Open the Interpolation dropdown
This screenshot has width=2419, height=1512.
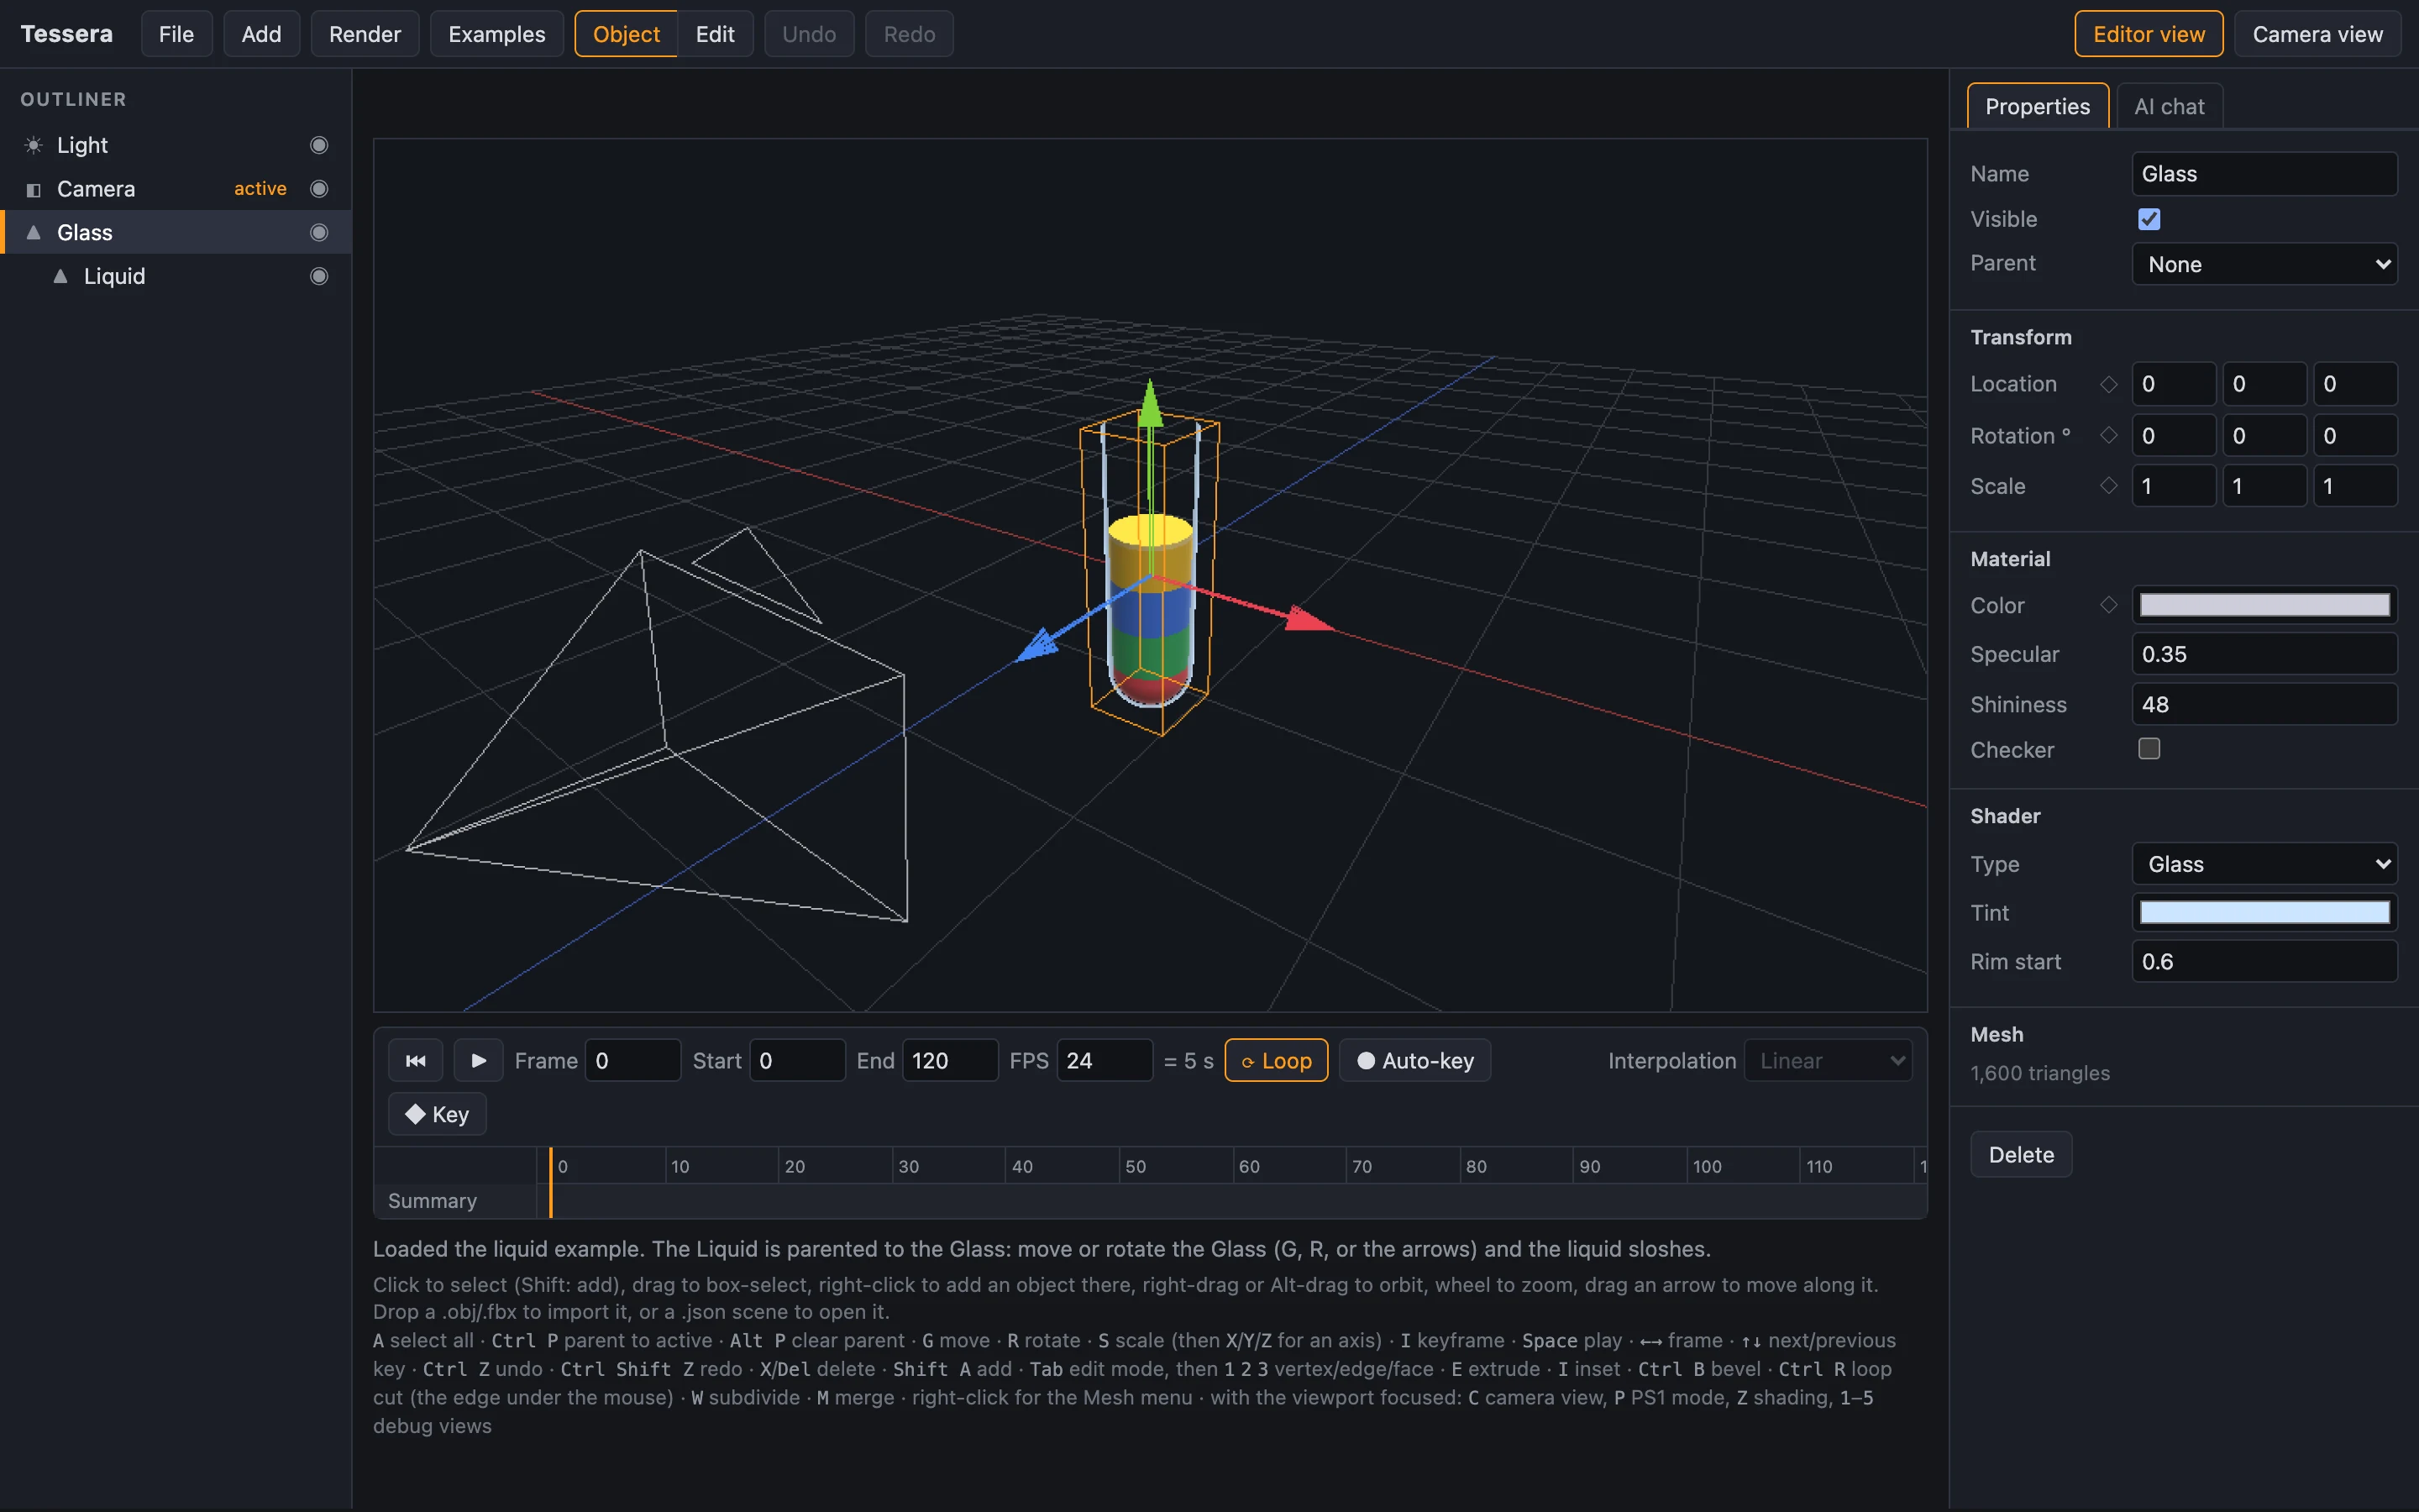(1829, 1060)
